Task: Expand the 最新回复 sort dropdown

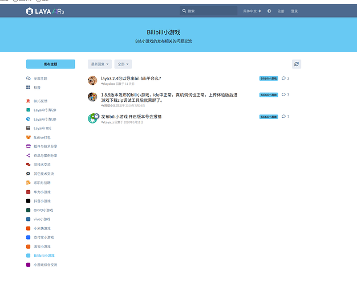Action: pyautogui.click(x=100, y=64)
